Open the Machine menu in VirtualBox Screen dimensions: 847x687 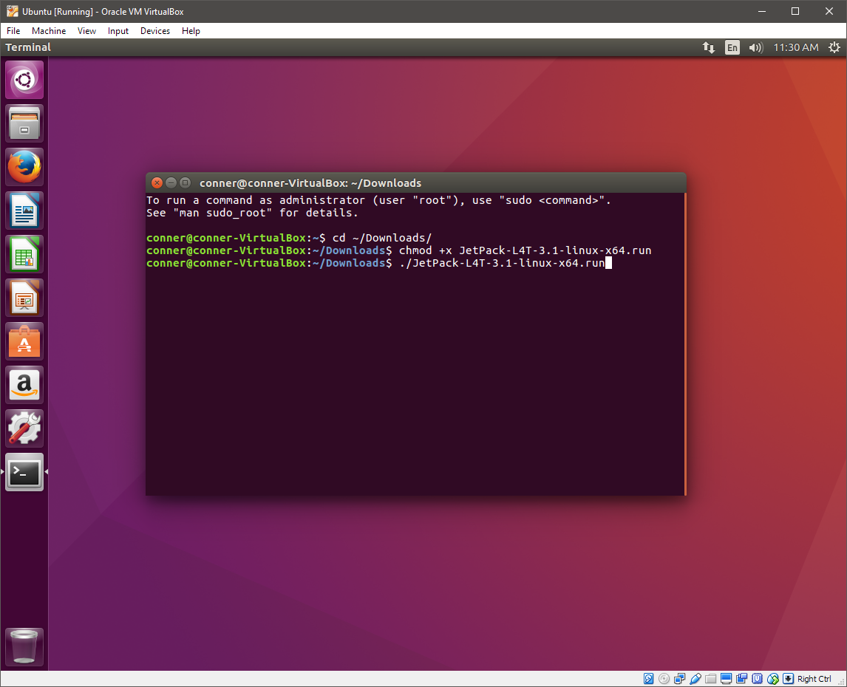coord(49,31)
